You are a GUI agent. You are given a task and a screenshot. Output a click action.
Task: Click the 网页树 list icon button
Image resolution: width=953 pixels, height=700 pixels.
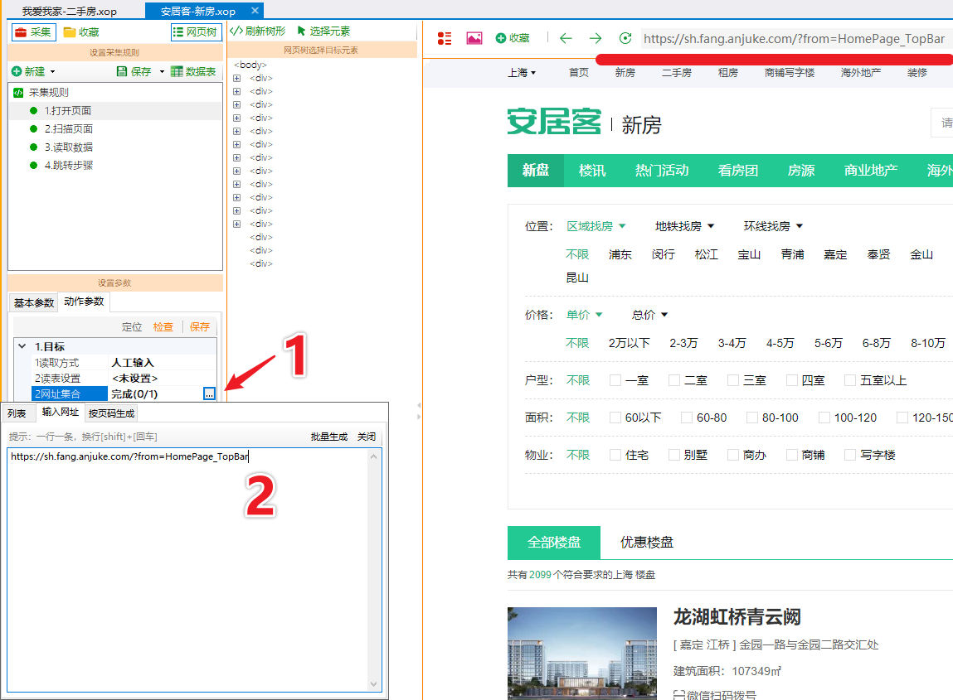178,32
